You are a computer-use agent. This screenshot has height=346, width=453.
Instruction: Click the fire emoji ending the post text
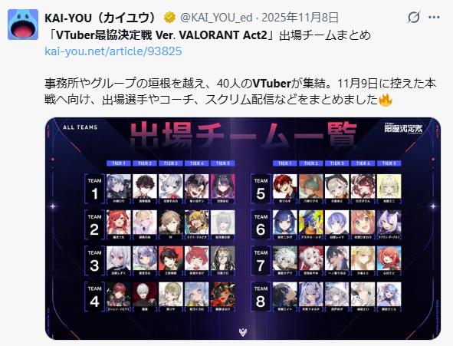click(386, 100)
